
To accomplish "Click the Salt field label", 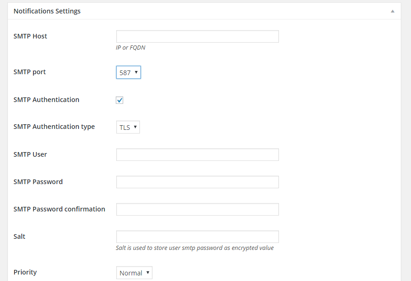I will click(x=19, y=236).
